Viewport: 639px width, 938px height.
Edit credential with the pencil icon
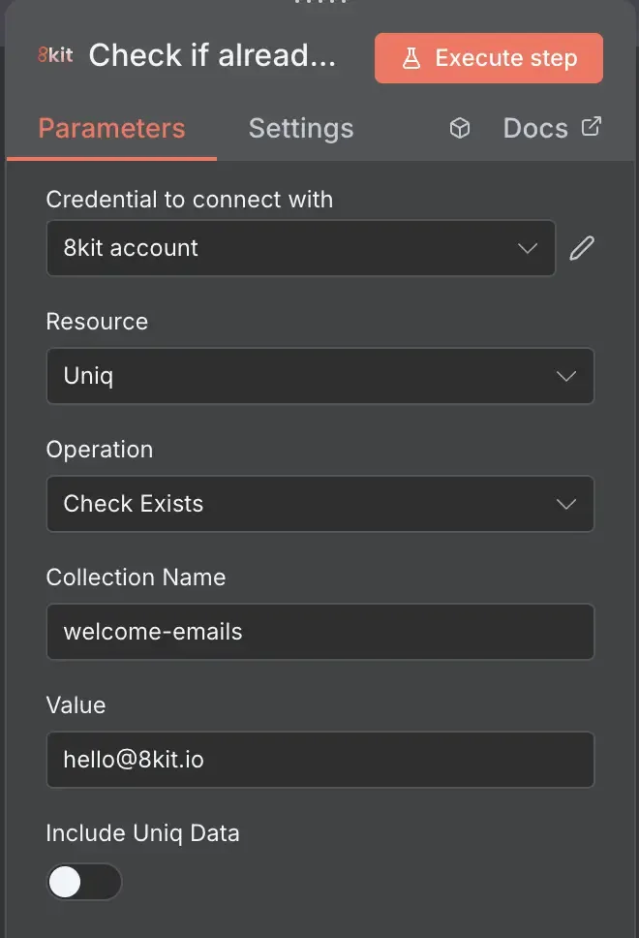[582, 248]
